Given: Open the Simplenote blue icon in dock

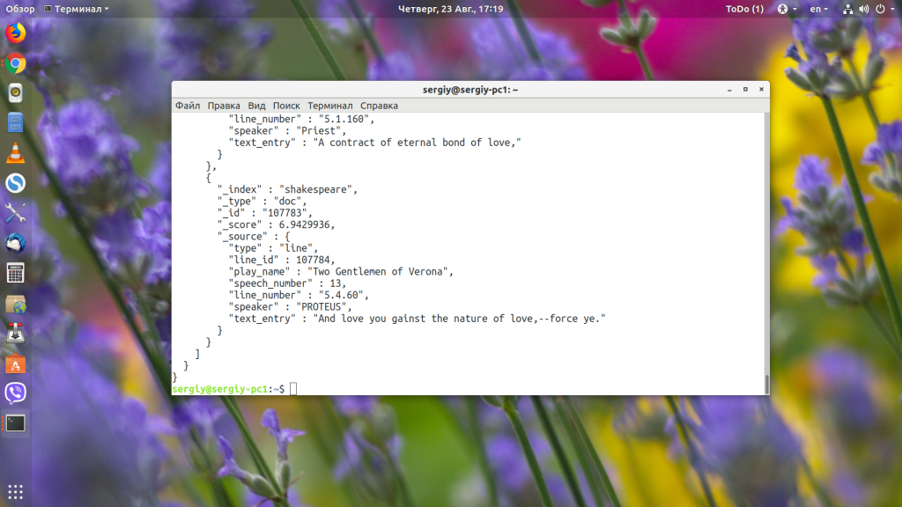Looking at the screenshot, I should click(x=16, y=183).
